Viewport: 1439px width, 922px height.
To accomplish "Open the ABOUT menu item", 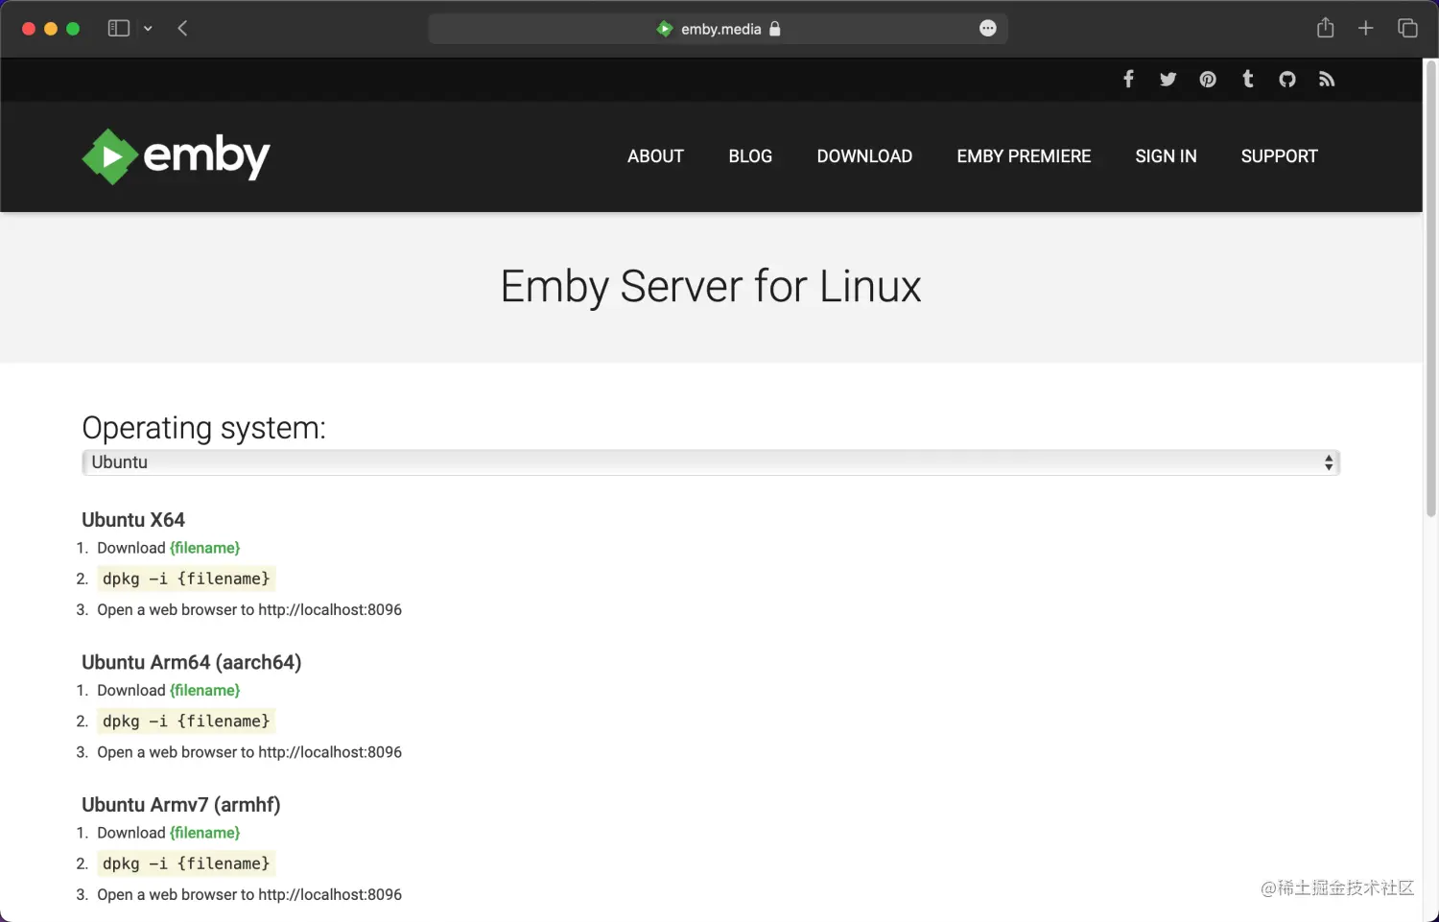I will point(655,156).
